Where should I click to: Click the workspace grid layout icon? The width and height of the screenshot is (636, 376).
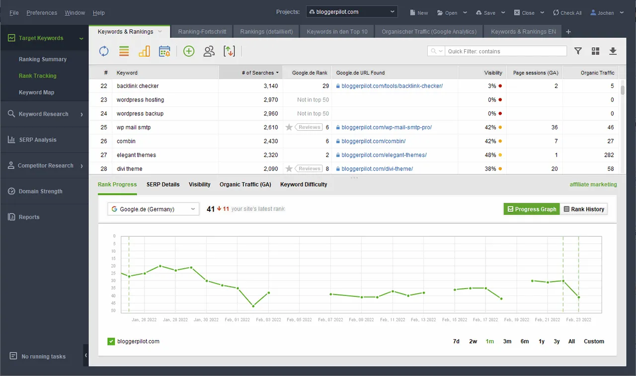(x=595, y=51)
